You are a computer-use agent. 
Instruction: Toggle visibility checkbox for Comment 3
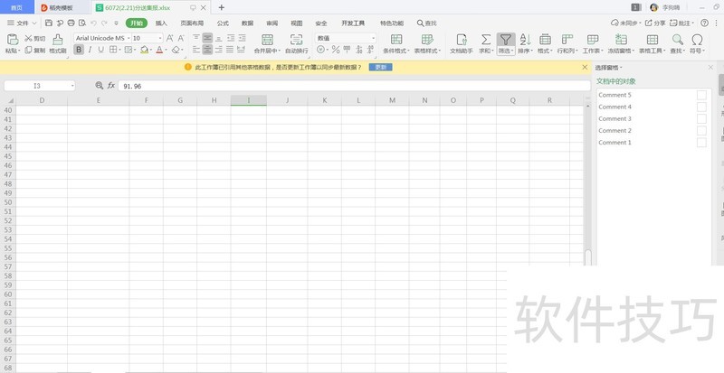(701, 119)
